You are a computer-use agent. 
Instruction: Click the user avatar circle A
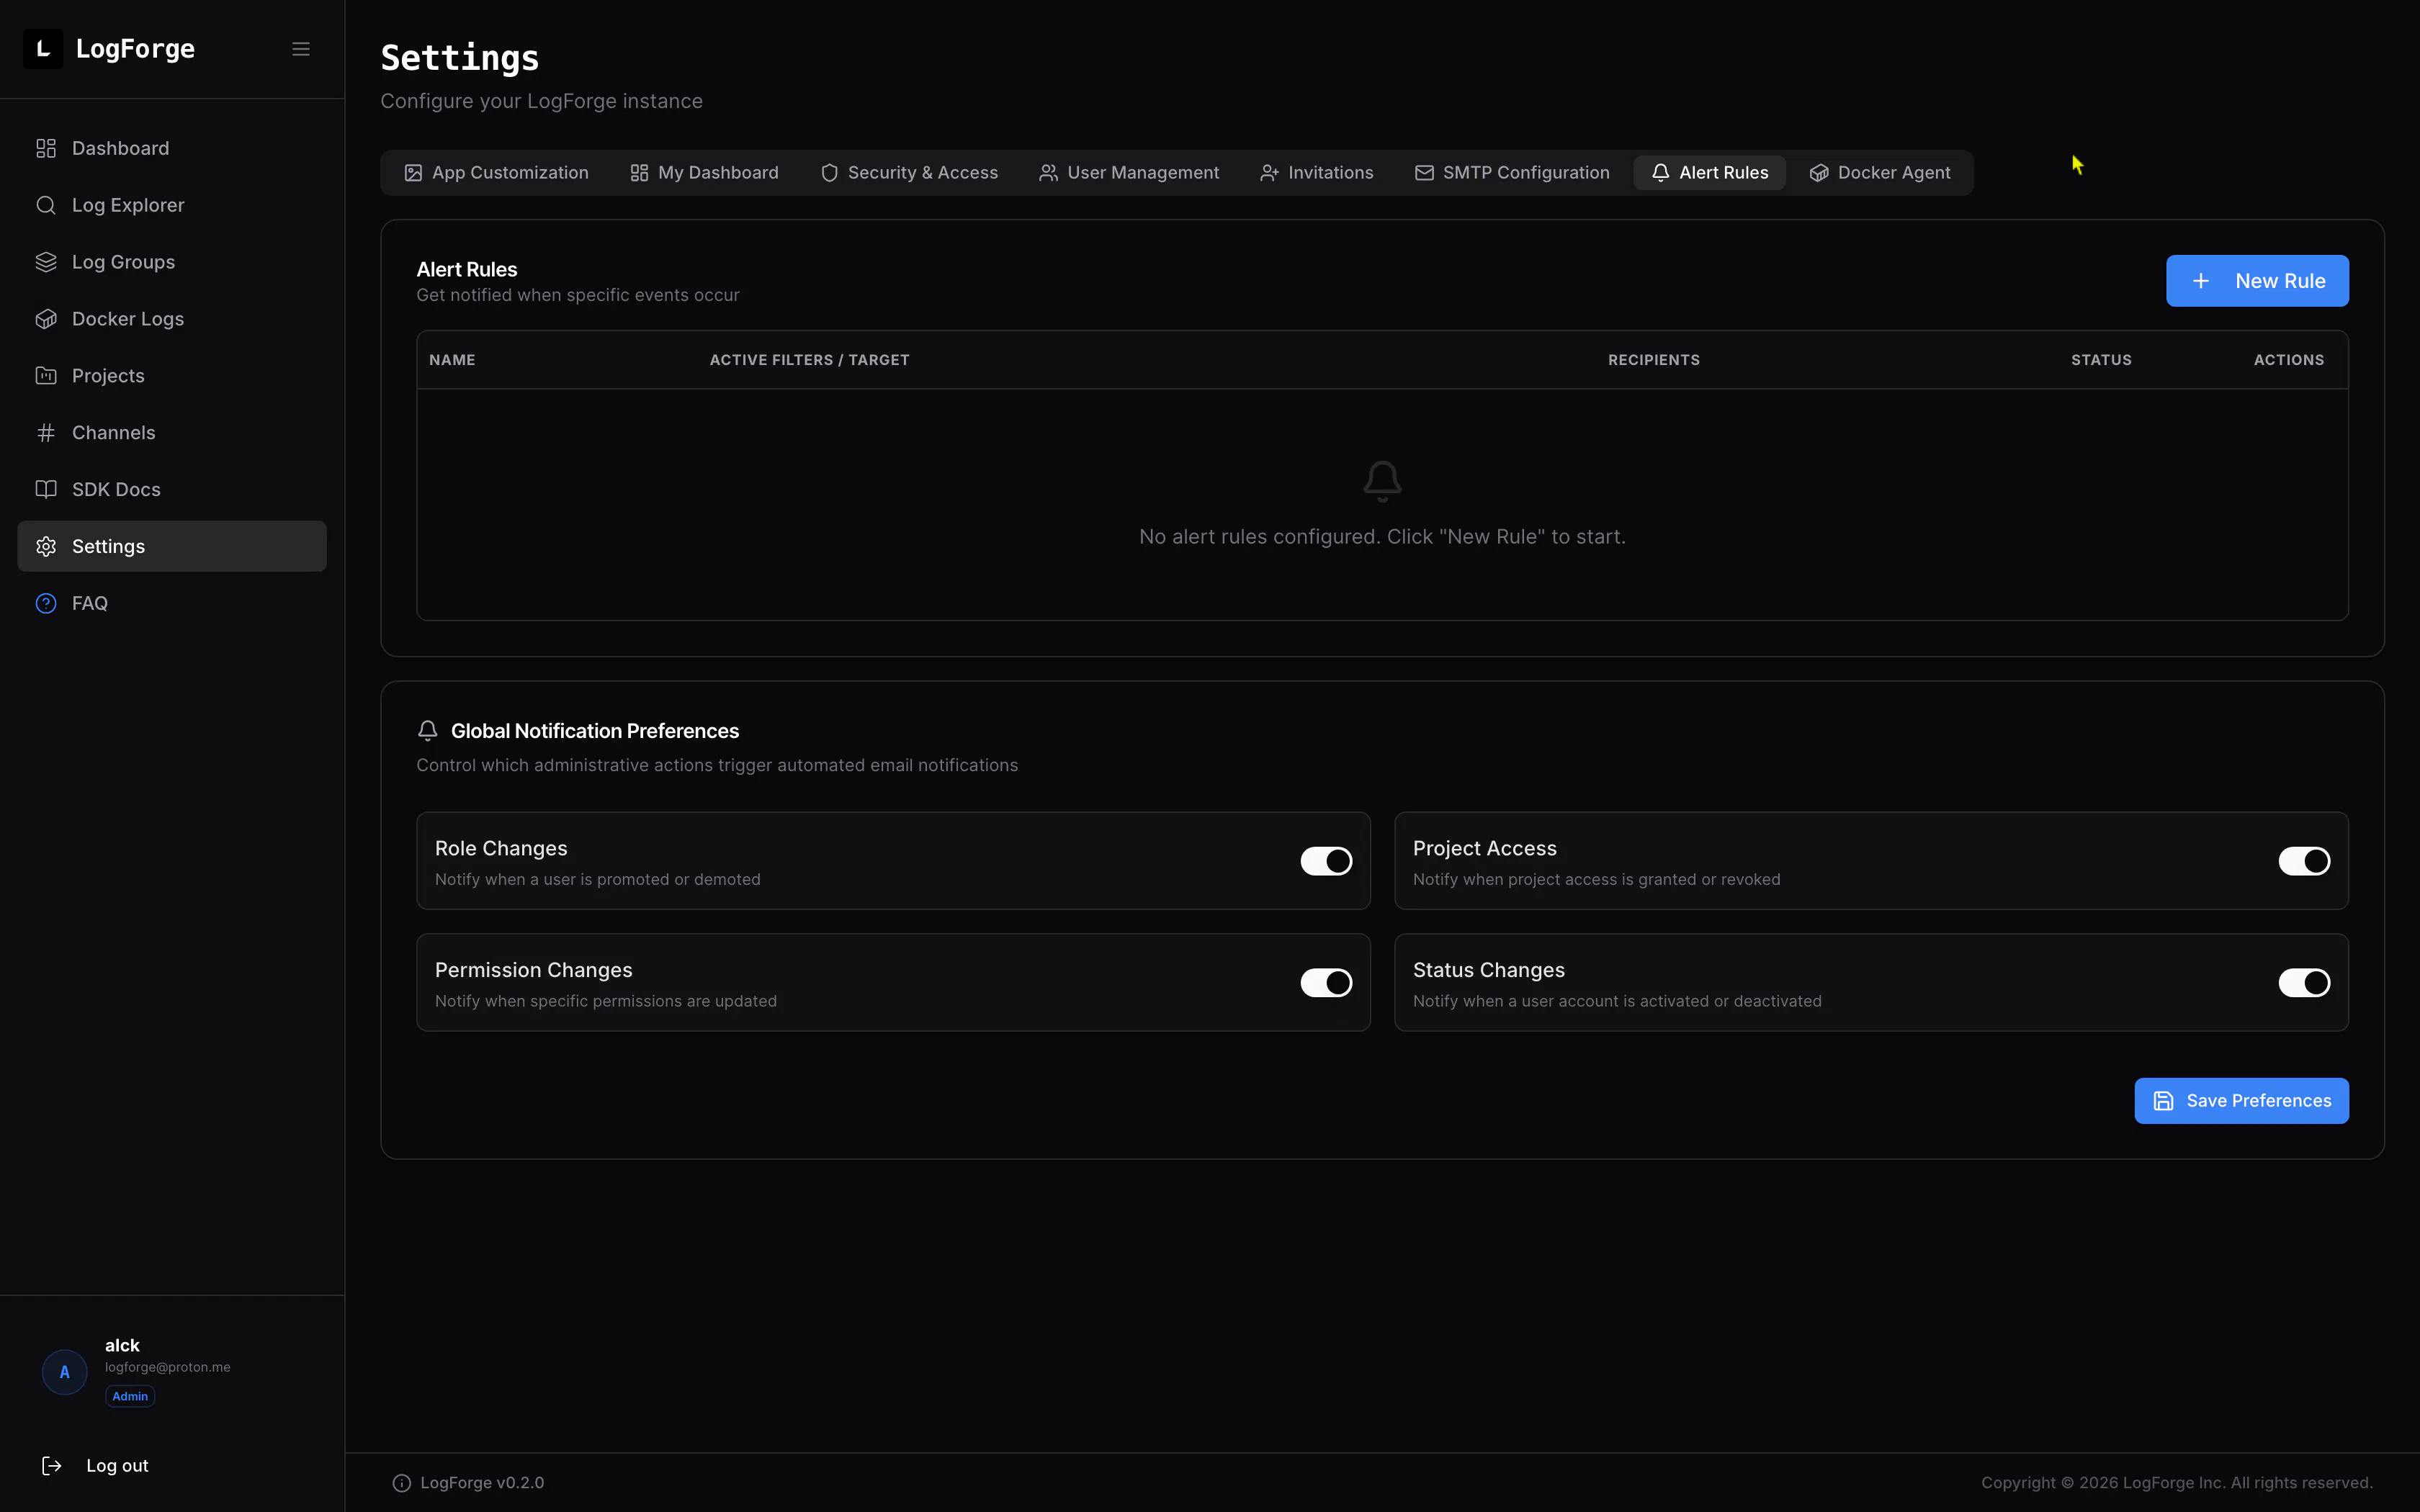point(65,1372)
